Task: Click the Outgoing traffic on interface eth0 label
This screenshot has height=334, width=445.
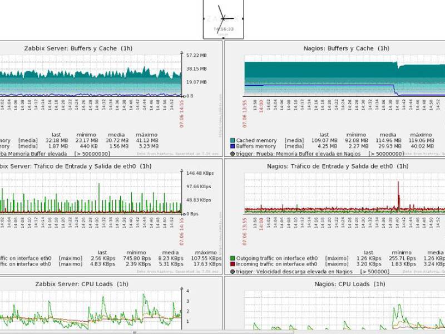Action: 276,259
